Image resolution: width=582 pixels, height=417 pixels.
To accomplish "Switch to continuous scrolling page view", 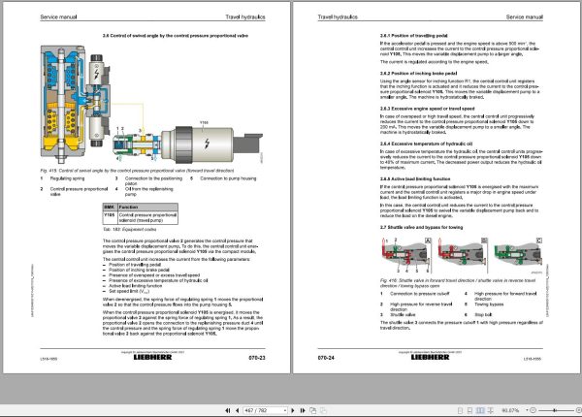I will [469, 410].
